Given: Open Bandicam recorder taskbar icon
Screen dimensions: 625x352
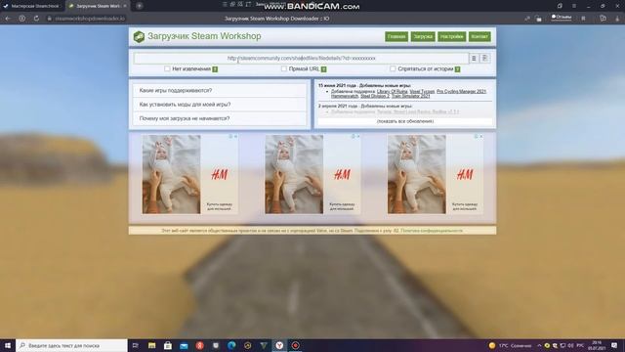Looking at the screenshot, I should coord(295,345).
